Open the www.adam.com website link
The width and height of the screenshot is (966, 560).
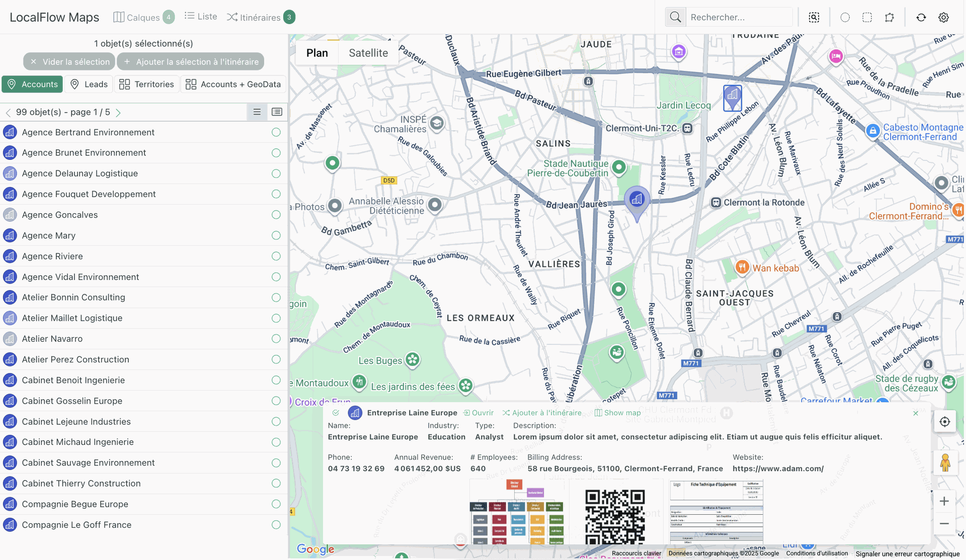click(x=778, y=469)
